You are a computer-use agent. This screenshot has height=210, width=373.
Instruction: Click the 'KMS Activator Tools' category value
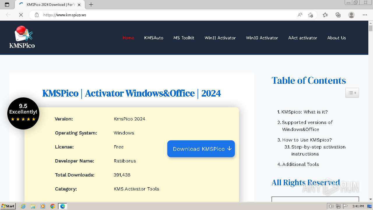(136, 189)
